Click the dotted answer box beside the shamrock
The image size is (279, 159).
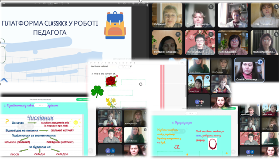tap(120, 93)
